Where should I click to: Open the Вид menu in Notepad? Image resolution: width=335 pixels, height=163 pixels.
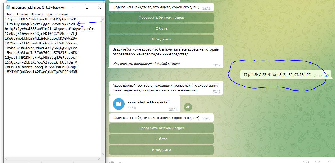coord(49,14)
